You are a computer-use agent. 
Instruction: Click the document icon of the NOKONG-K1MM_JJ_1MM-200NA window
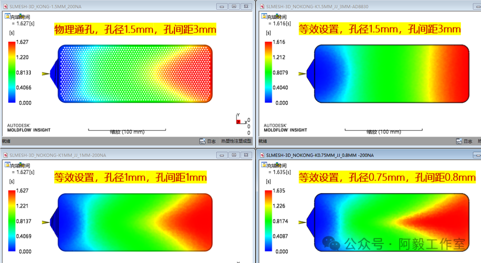tap(5, 155)
